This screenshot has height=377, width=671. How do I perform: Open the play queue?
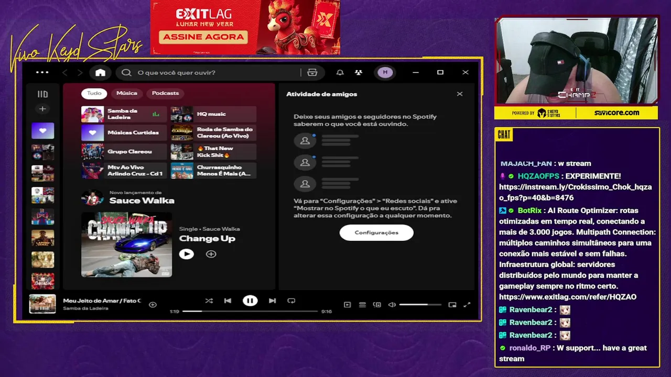click(362, 305)
